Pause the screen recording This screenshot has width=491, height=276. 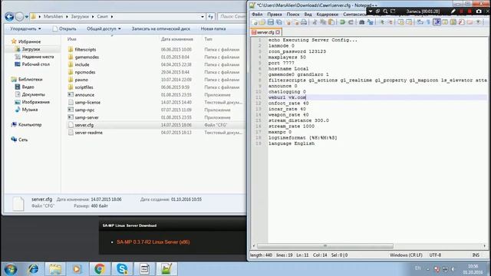(x=461, y=11)
